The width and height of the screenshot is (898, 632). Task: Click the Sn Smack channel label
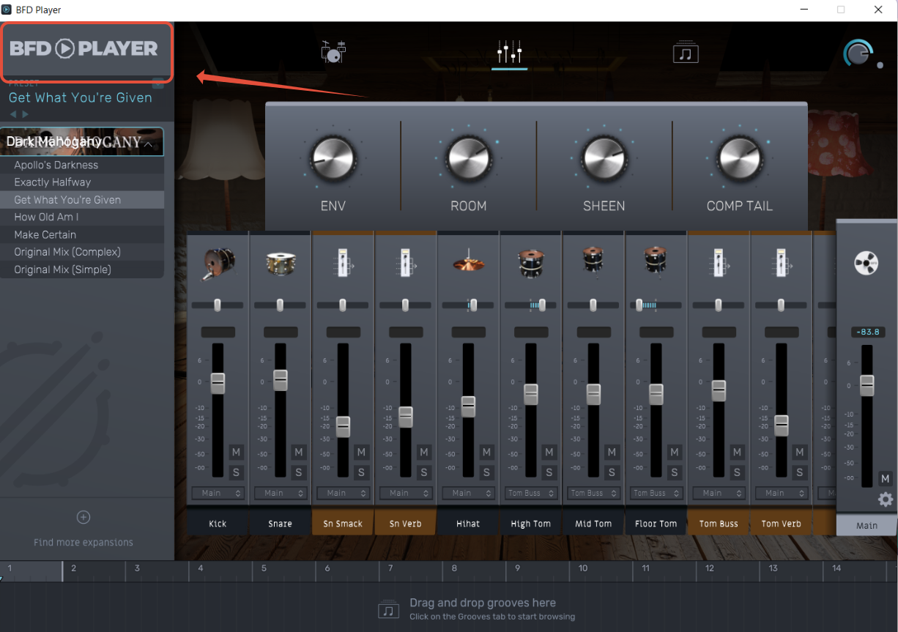click(343, 524)
